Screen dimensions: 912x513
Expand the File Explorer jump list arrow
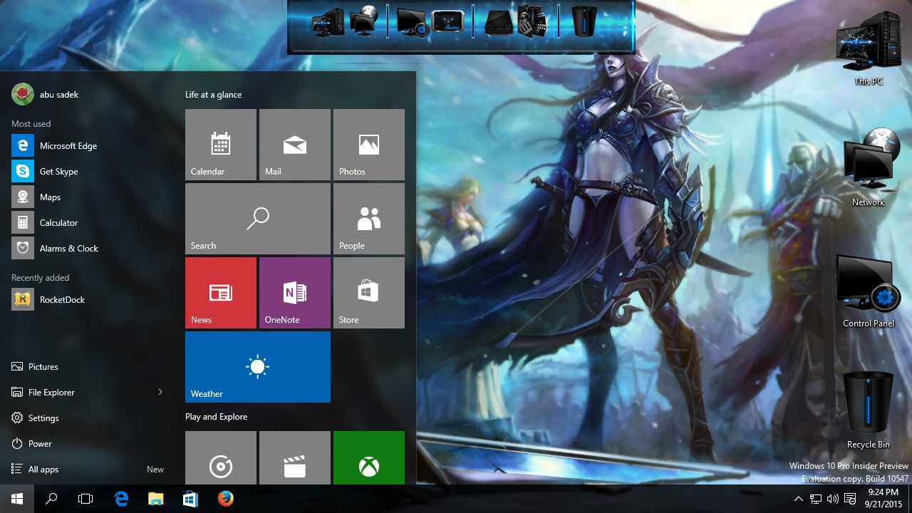click(x=160, y=392)
